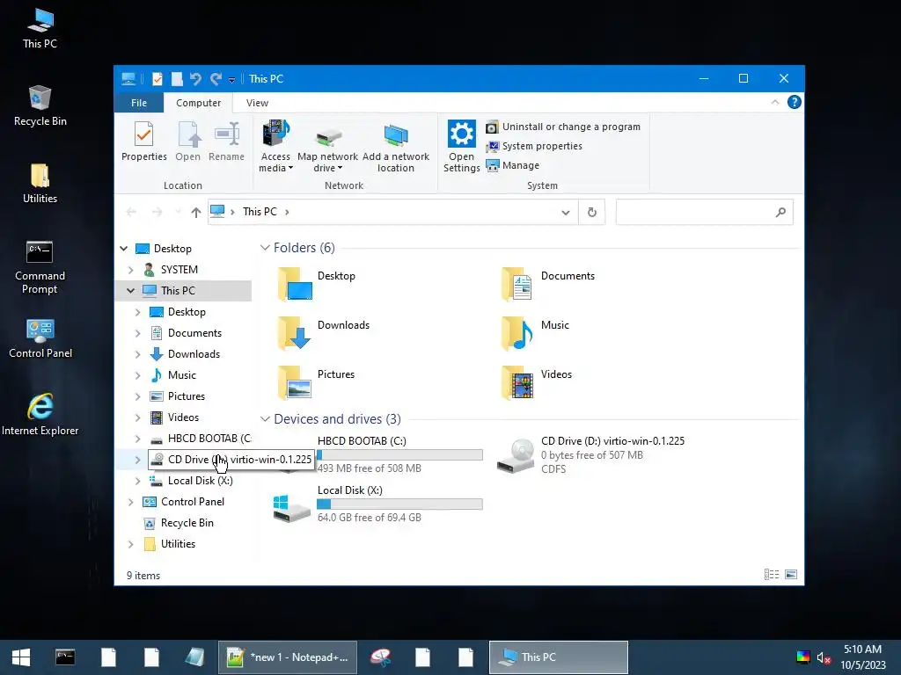This screenshot has height=675, width=901.
Task: Click quick access New folder icon
Action: (x=177, y=78)
